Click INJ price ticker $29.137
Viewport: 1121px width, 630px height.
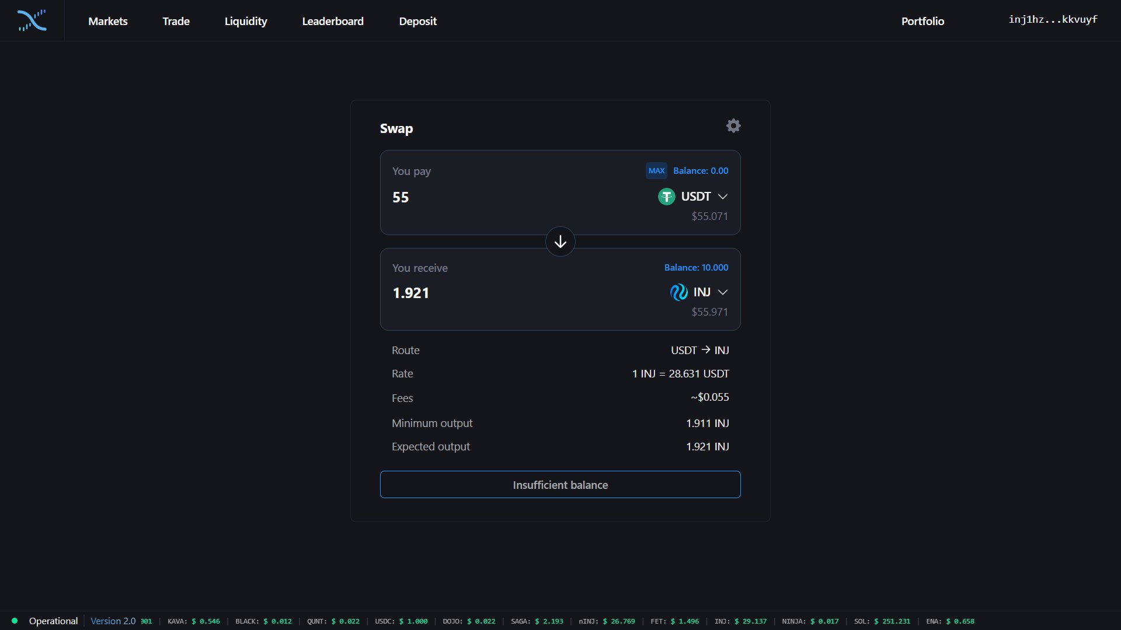(740, 621)
